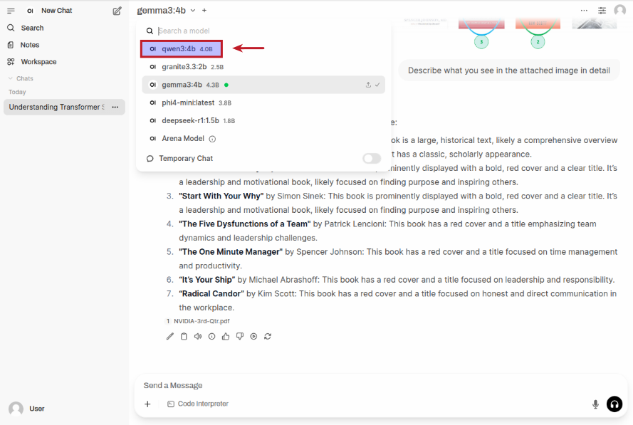This screenshot has width=633, height=425.
Task: Toggle the sidebar hamburger menu
Action: 11,11
